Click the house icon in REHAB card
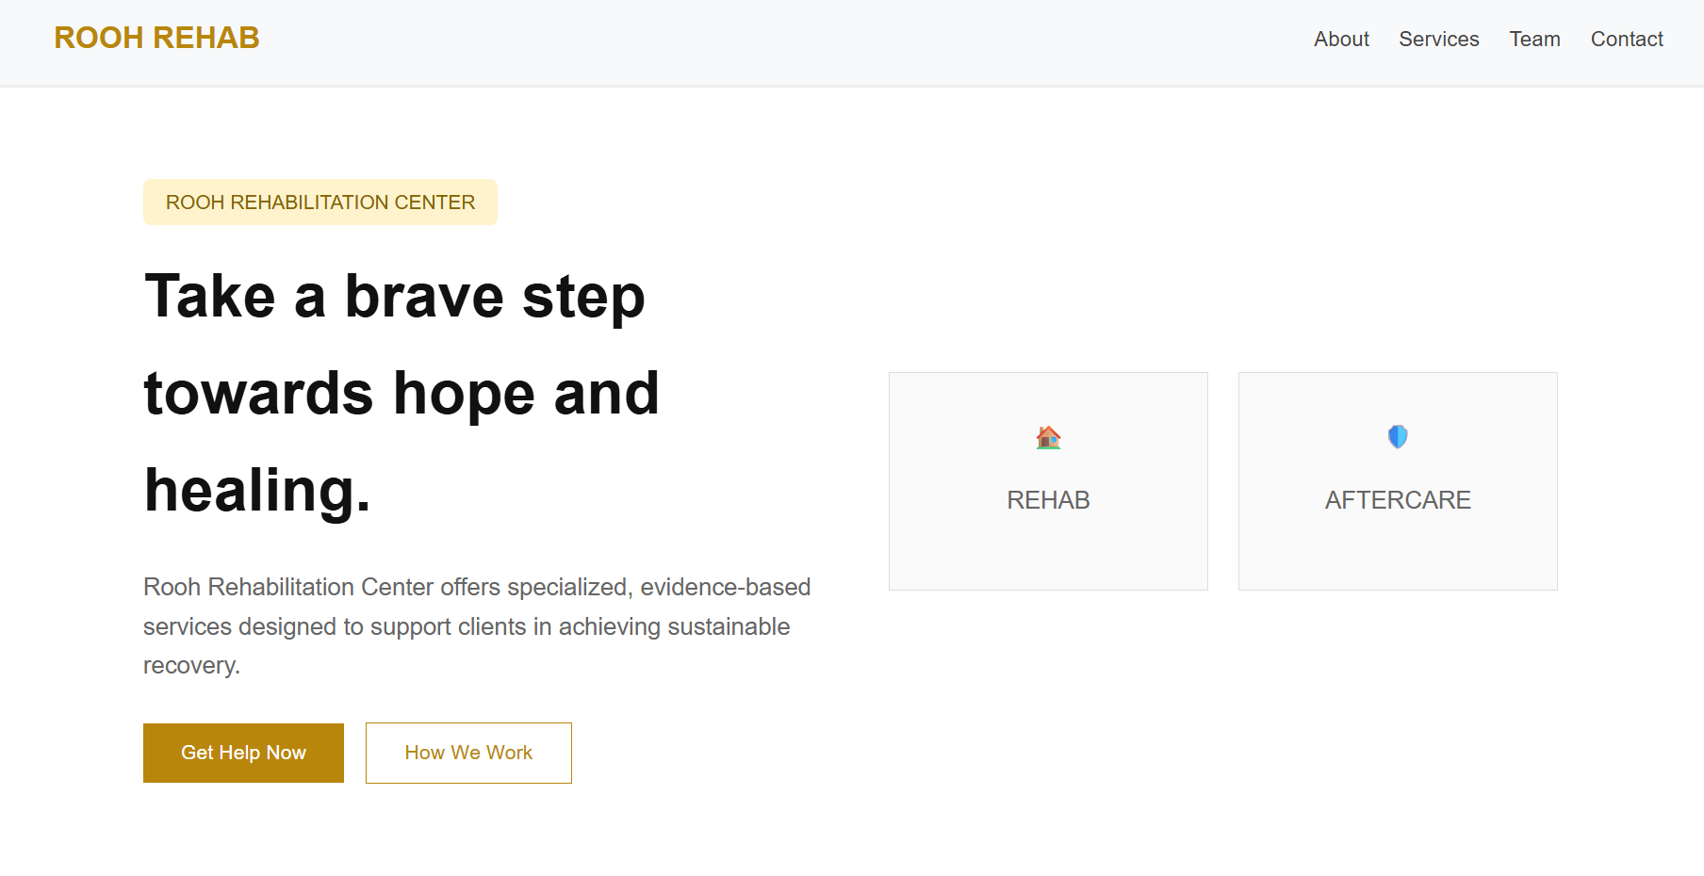Image resolution: width=1704 pixels, height=876 pixels. [x=1048, y=438]
